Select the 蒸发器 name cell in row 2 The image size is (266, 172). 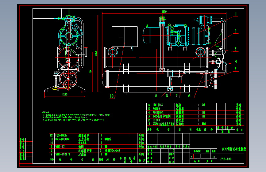(x=180, y=120)
